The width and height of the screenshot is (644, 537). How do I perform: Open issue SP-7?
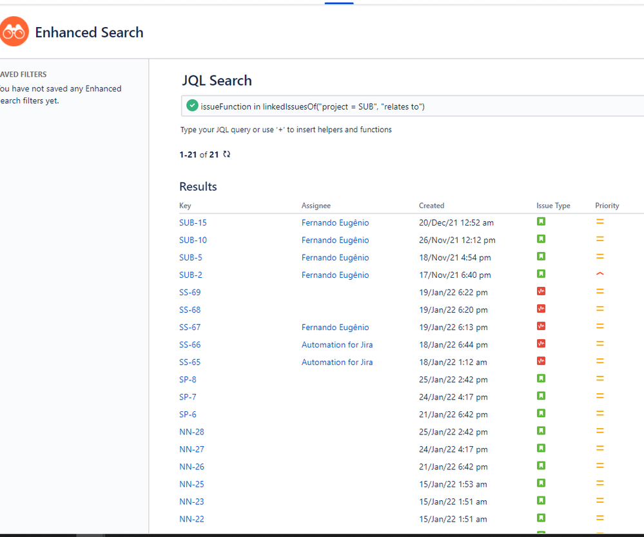tap(188, 397)
